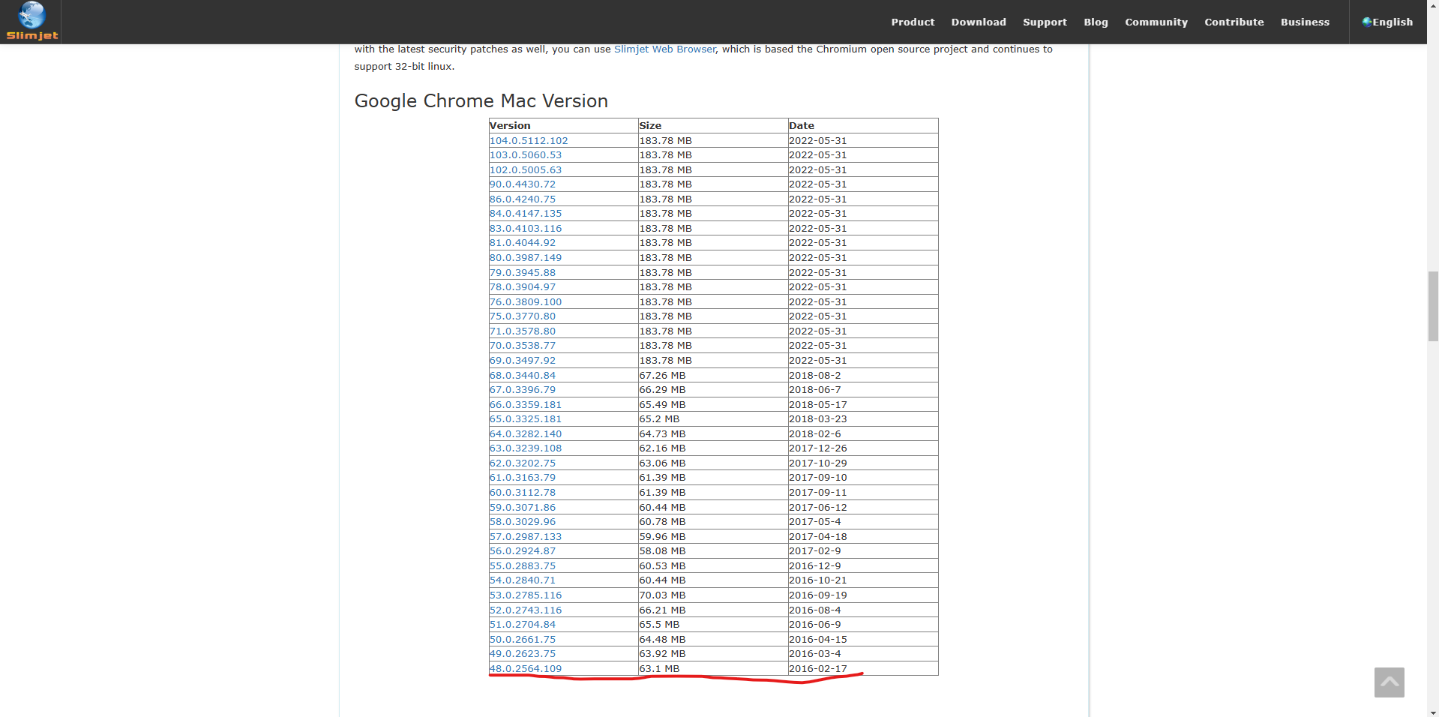Download Chrome version 64.0.3282.140

click(526, 434)
